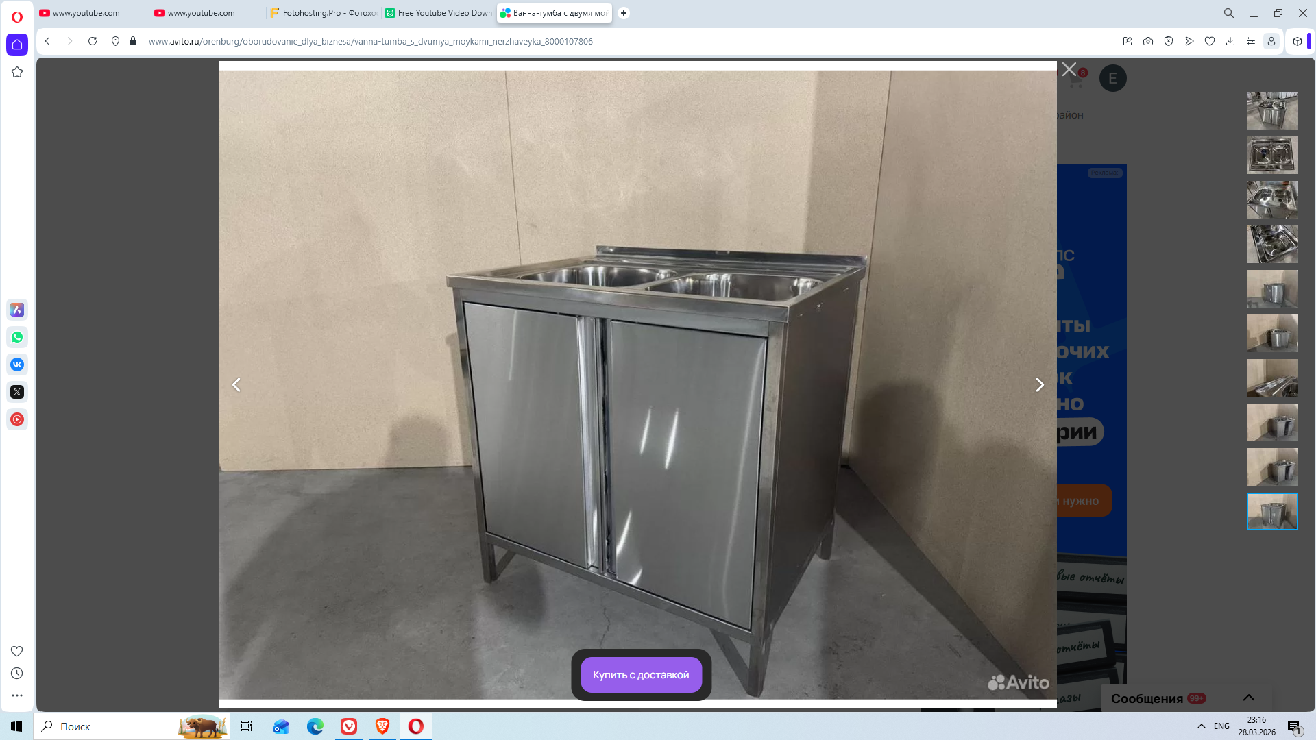Open Microsoft Edge from the taskbar
Image resolution: width=1316 pixels, height=740 pixels.
pyautogui.click(x=315, y=726)
